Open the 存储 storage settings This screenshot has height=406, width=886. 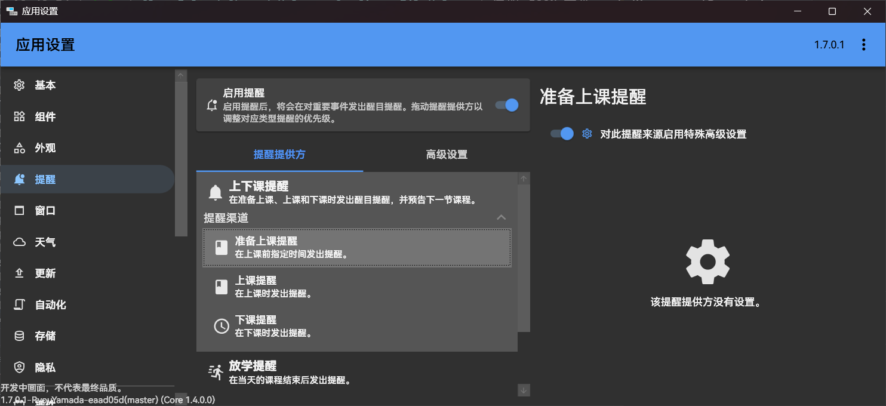(44, 336)
